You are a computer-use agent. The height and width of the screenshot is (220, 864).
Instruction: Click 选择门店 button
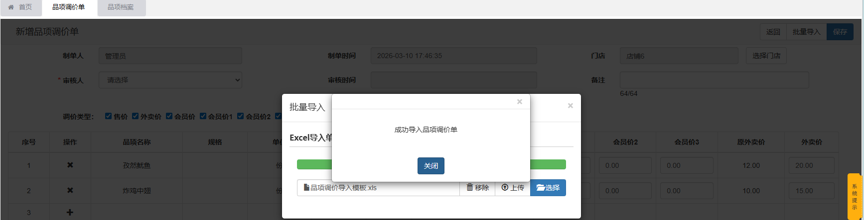tap(766, 56)
